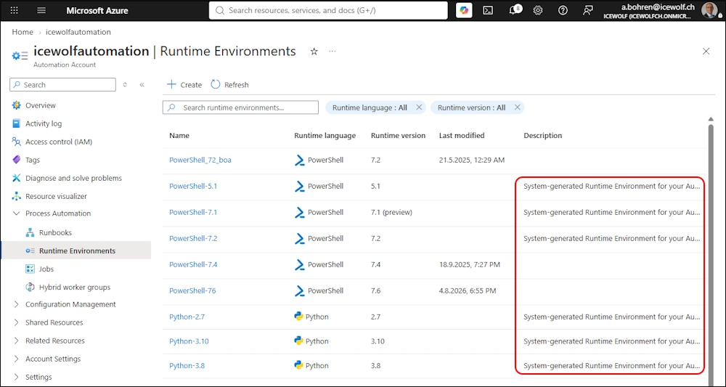
Task: Collapse the sidebar with double chevron
Action: (142, 85)
